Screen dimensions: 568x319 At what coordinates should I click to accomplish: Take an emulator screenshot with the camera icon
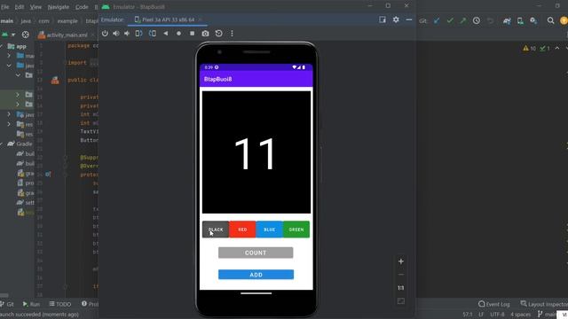(x=205, y=34)
